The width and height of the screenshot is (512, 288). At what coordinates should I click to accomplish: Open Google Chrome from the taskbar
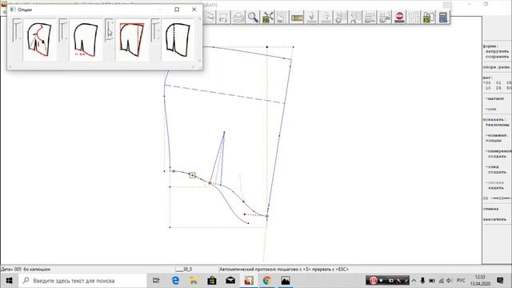[267, 281]
